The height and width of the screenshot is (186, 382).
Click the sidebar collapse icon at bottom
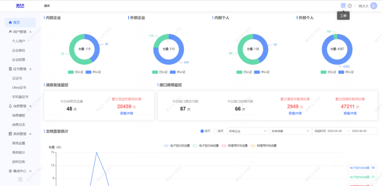pyautogui.click(x=20, y=179)
